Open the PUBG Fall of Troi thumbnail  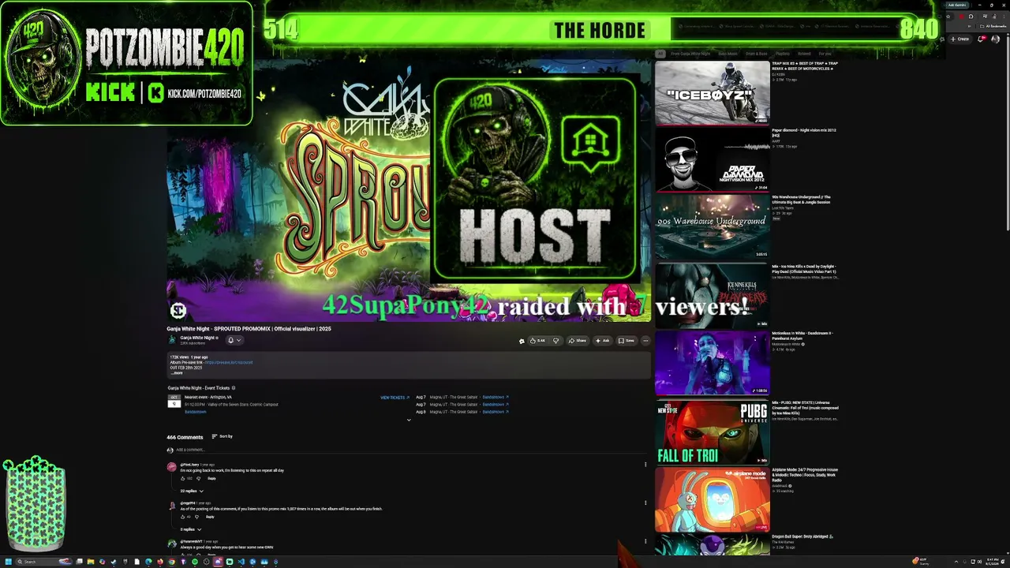point(713,432)
